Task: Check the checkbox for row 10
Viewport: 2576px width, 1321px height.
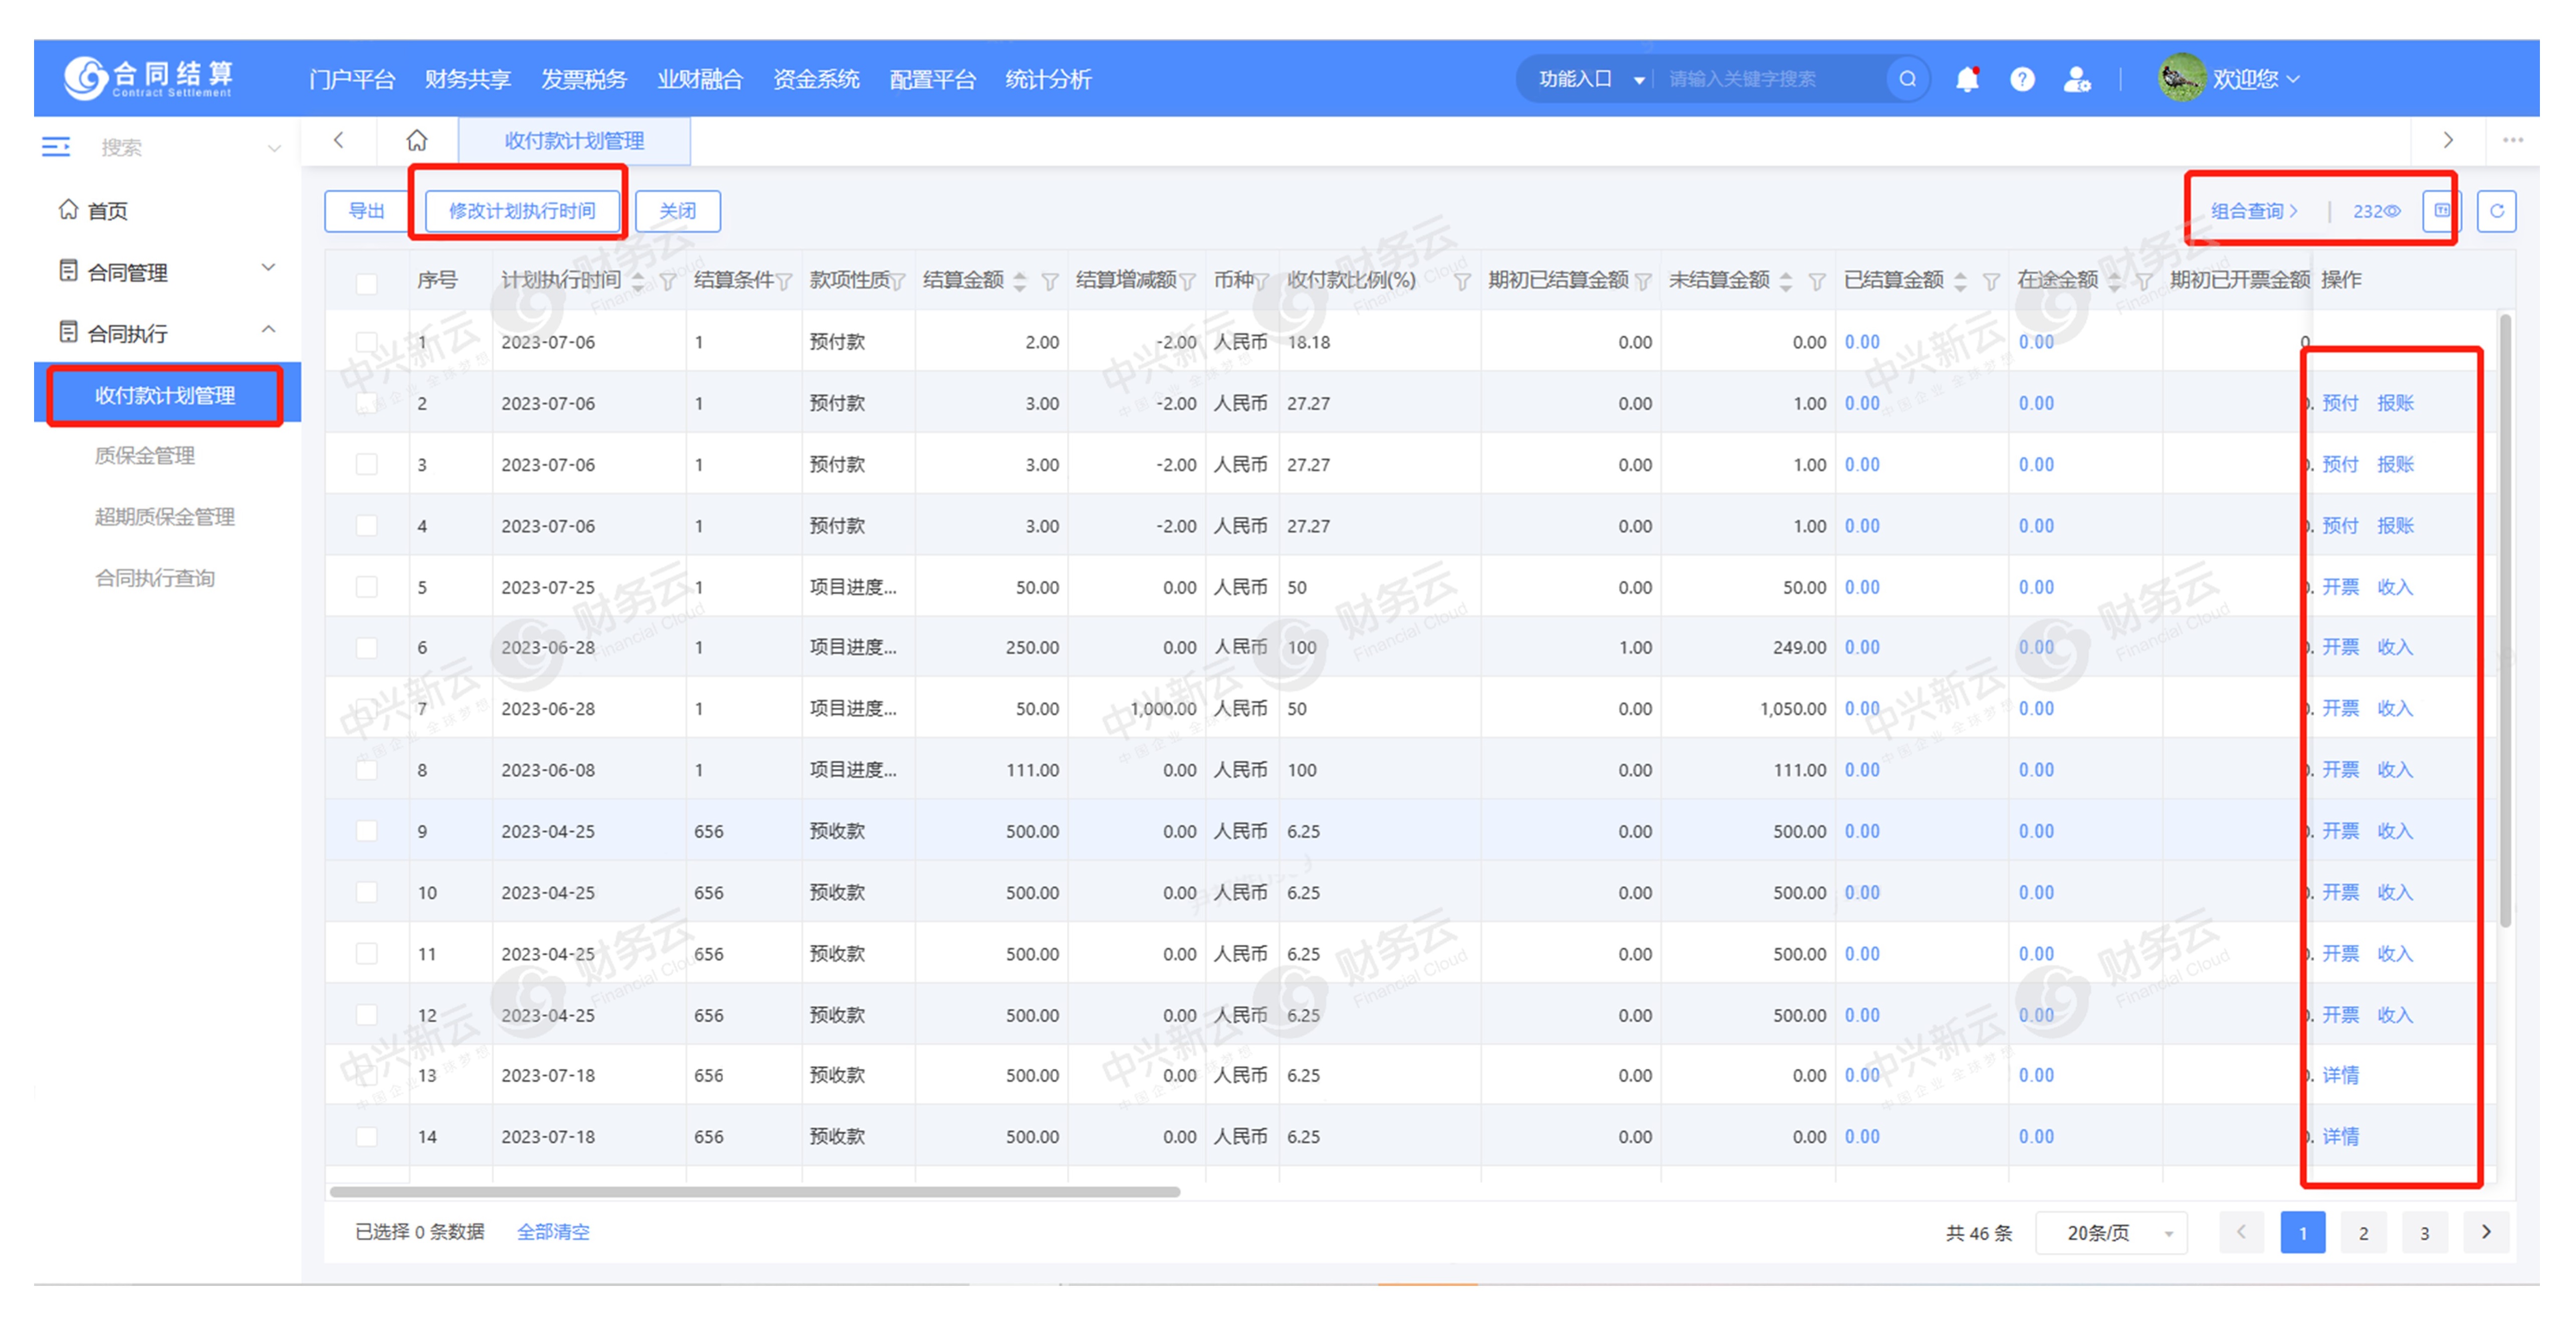Action: pos(367,892)
